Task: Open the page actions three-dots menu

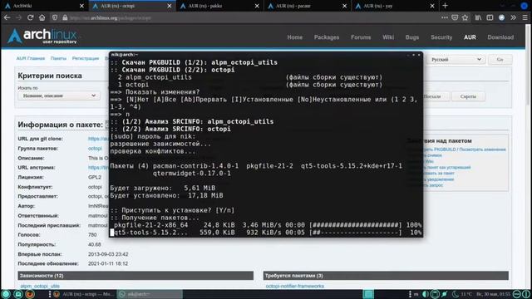Action: (x=445, y=17)
